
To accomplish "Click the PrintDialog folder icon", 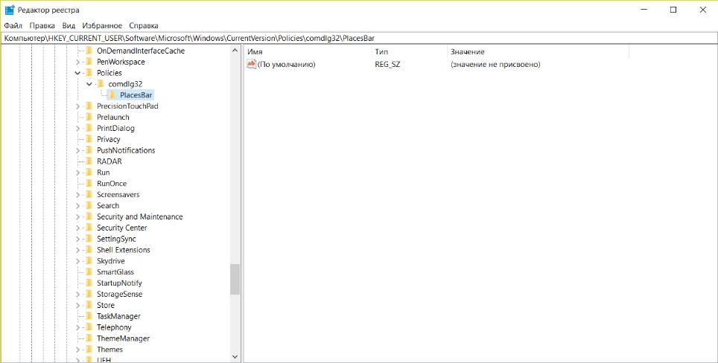I will click(x=89, y=128).
